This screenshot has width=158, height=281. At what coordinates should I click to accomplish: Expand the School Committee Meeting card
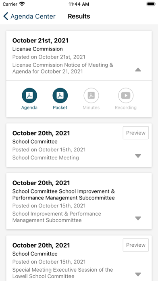pos(138,156)
